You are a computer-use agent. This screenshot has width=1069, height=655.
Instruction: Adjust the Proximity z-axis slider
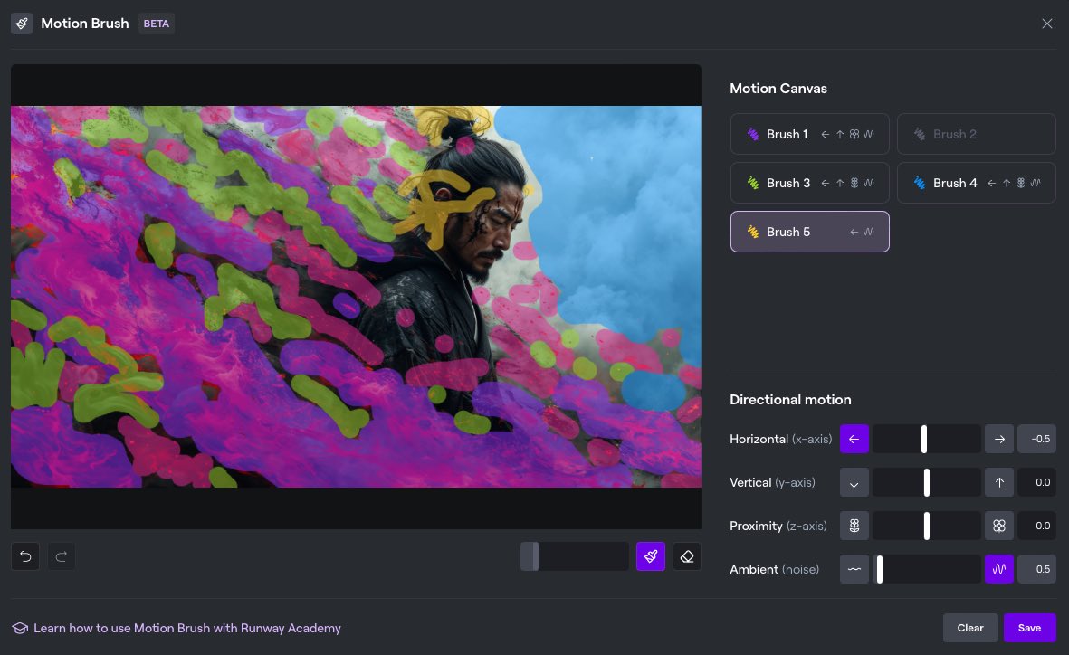927,526
